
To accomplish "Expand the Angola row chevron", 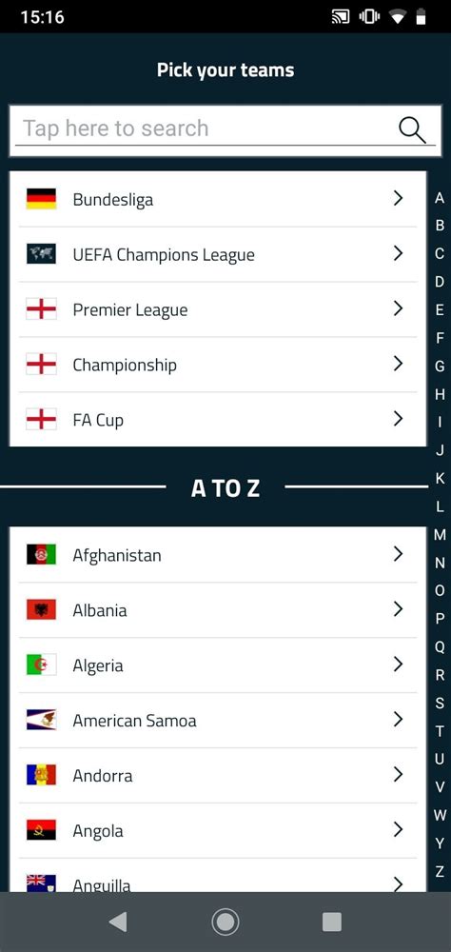I will (x=398, y=829).
